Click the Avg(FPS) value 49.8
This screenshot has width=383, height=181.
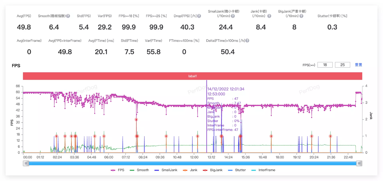click(24, 27)
